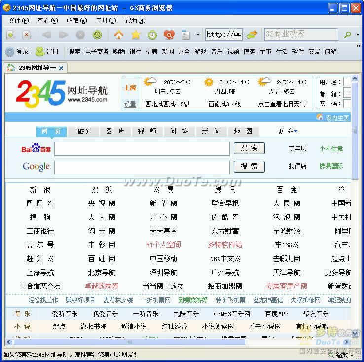364x362 pixels.
Task: Click the 用户名 input field
Action: 347,82
